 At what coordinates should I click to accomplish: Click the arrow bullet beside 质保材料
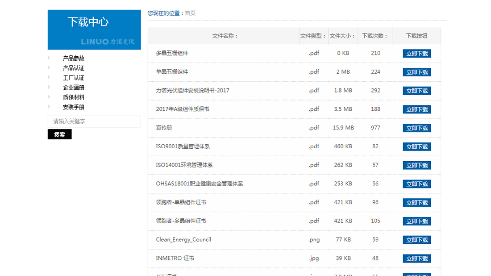click(49, 97)
